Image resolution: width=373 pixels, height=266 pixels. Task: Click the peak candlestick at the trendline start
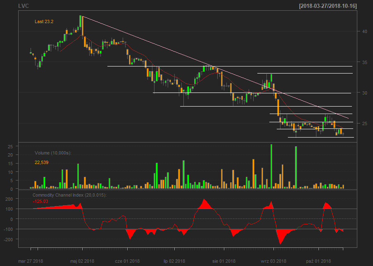point(81,22)
